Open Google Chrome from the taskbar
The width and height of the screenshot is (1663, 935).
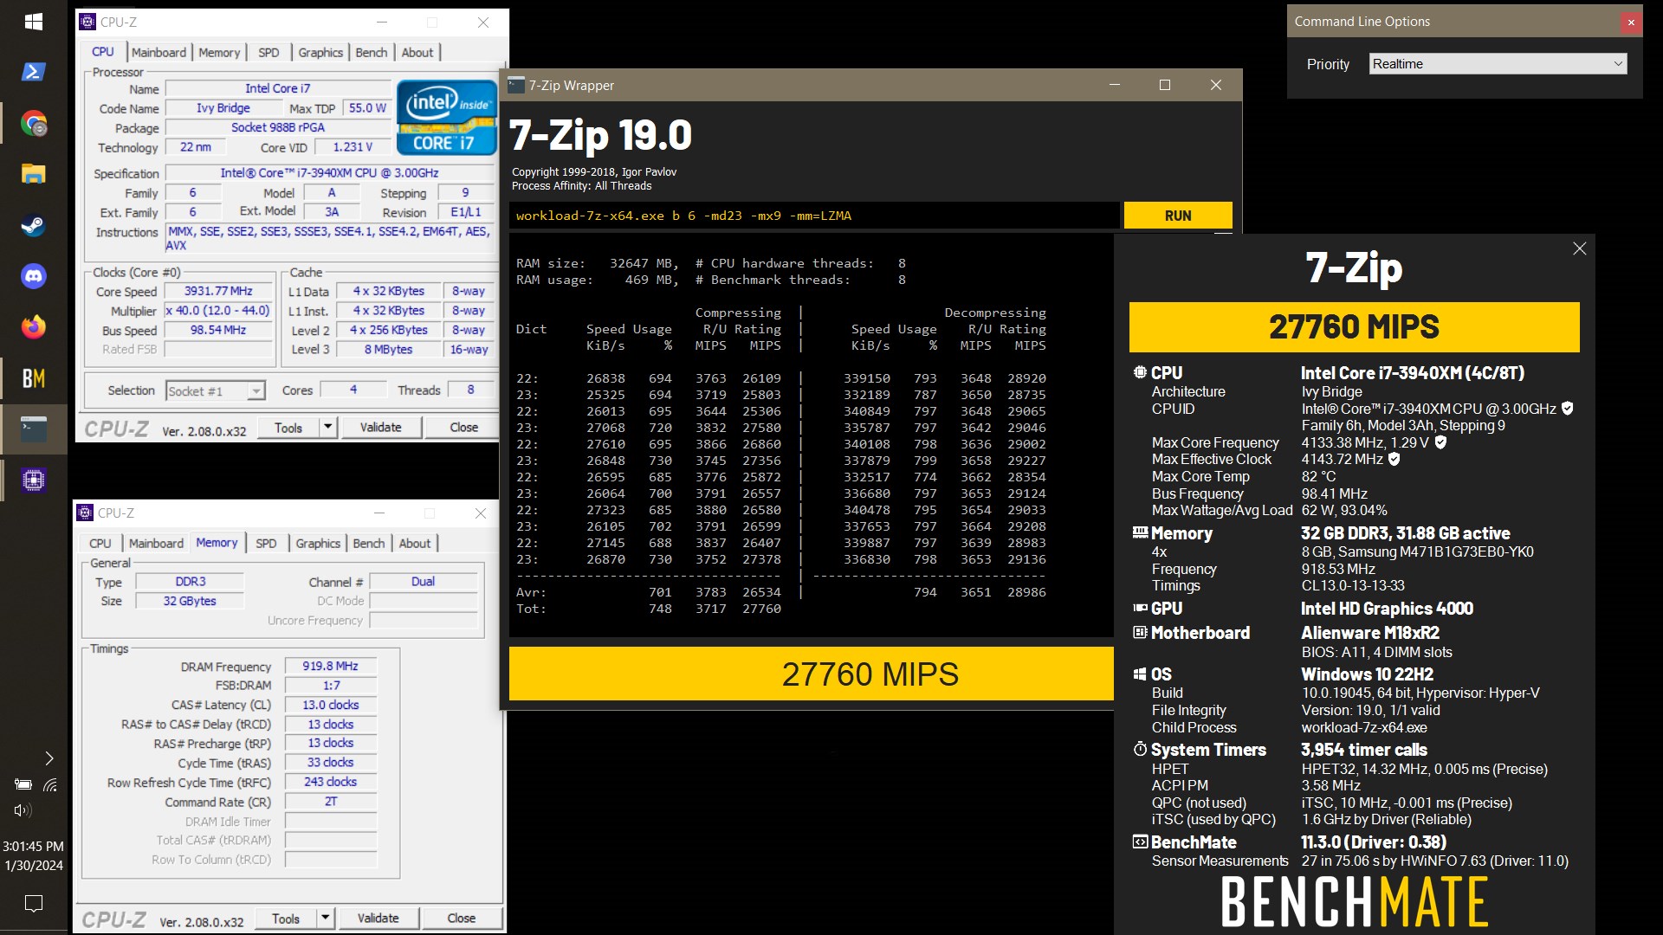34,123
